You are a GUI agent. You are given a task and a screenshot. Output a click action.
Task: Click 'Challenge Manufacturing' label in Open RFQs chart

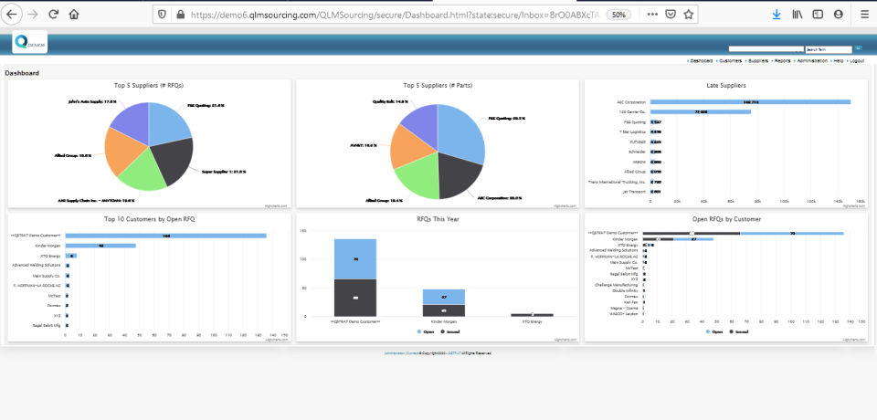[x=618, y=285]
